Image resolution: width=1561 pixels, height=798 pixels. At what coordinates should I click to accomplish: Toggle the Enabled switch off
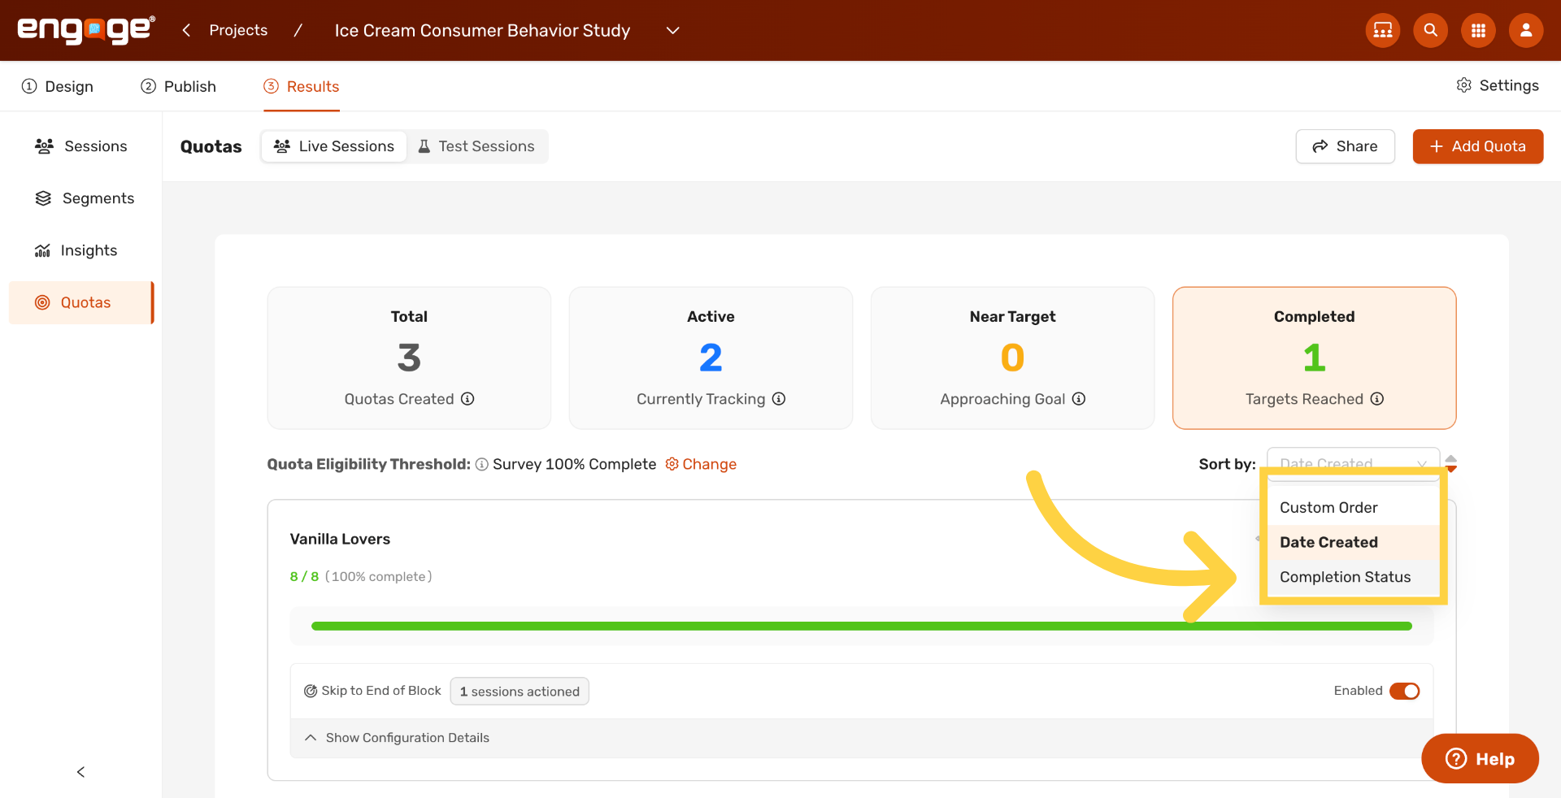tap(1404, 691)
